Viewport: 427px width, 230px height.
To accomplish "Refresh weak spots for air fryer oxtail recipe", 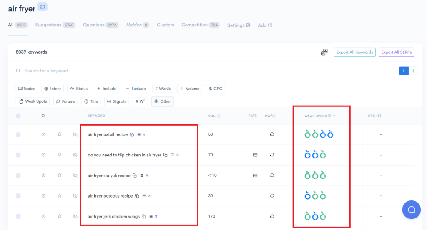I will click(272, 134).
